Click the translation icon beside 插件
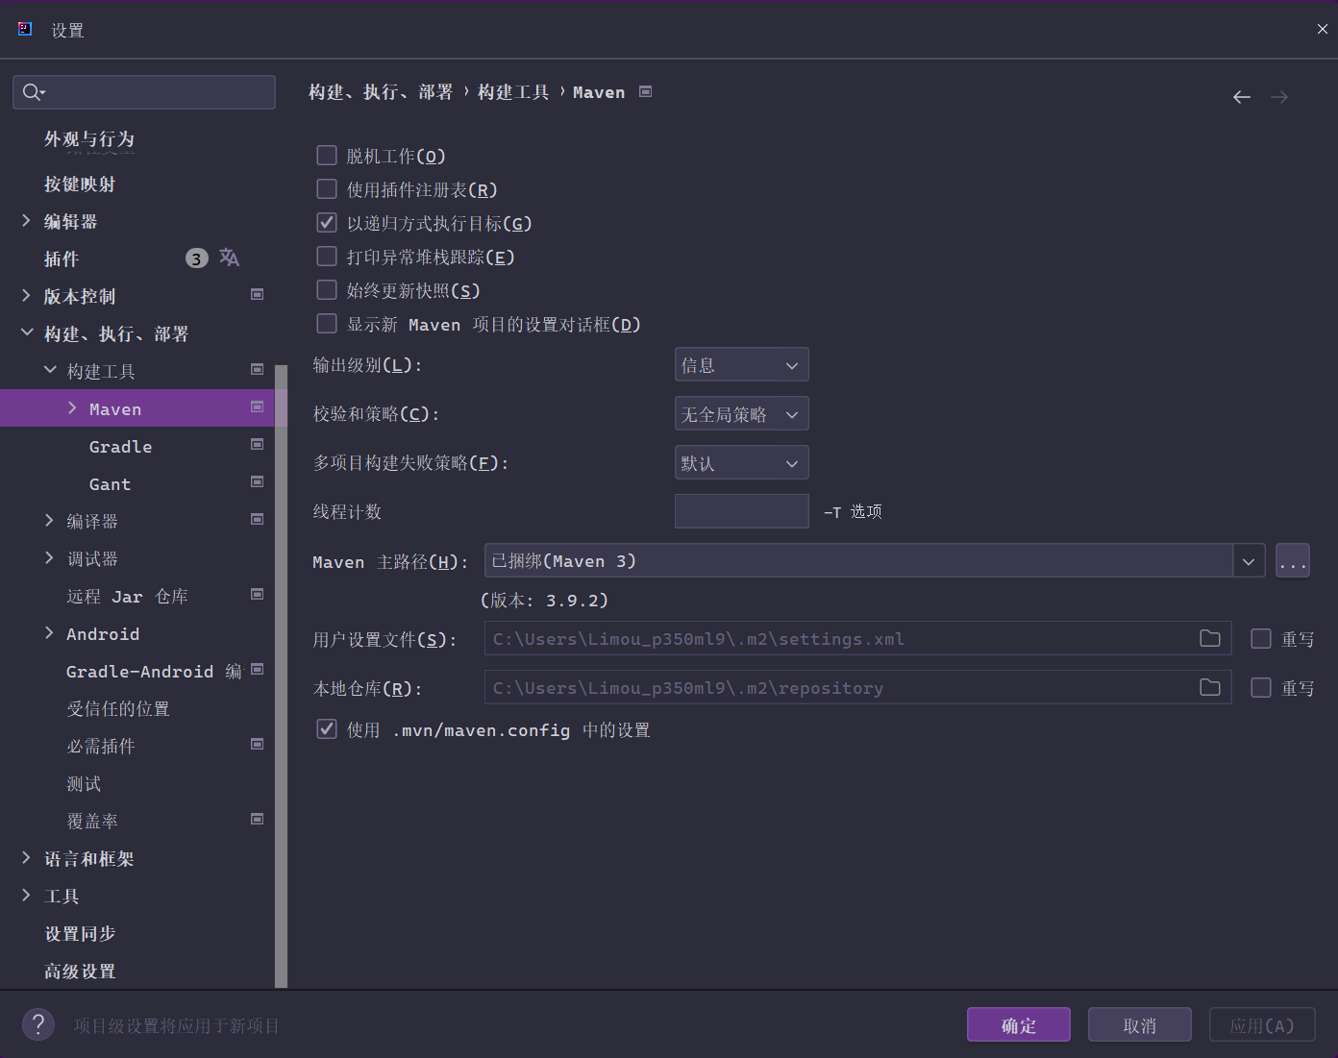This screenshot has width=1338, height=1058. (x=229, y=258)
